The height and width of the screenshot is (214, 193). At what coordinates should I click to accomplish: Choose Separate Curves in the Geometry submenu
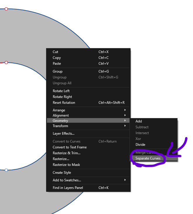(x=148, y=158)
